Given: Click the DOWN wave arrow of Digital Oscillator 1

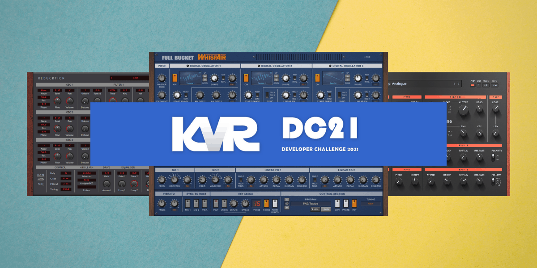Looking at the screenshot, I should [205, 80].
